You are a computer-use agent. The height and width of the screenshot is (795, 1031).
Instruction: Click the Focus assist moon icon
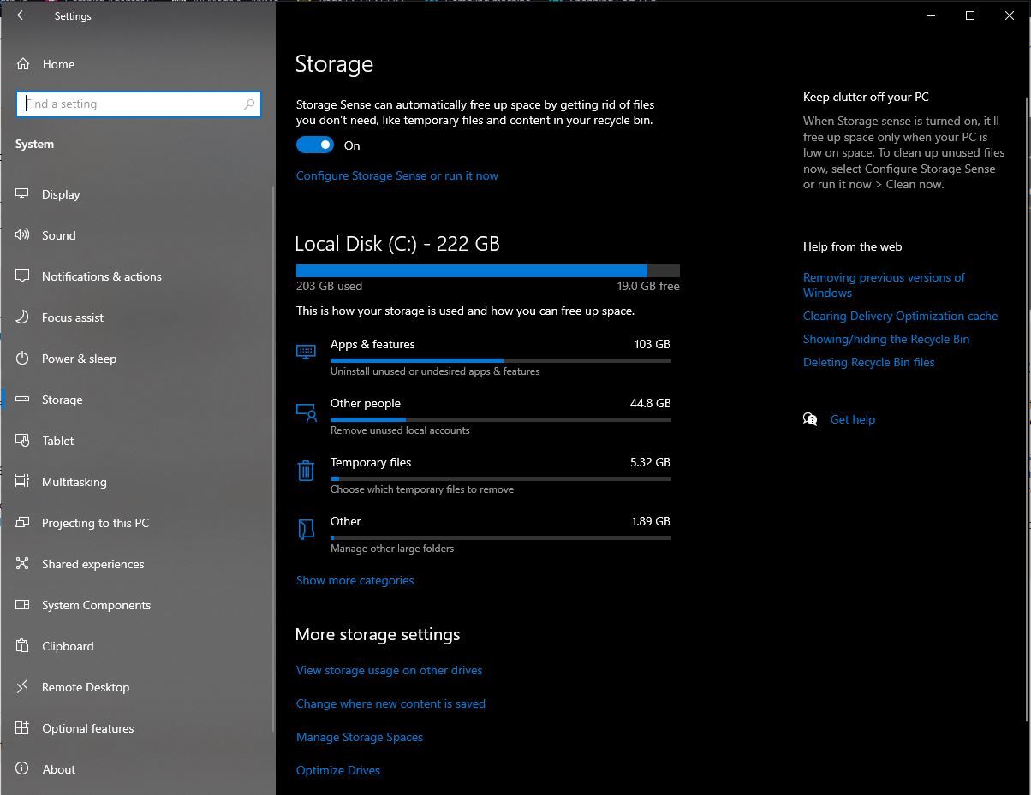tap(23, 317)
